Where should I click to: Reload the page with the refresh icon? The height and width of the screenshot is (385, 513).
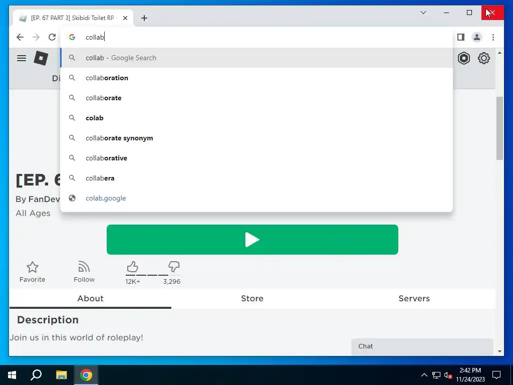coord(52,37)
